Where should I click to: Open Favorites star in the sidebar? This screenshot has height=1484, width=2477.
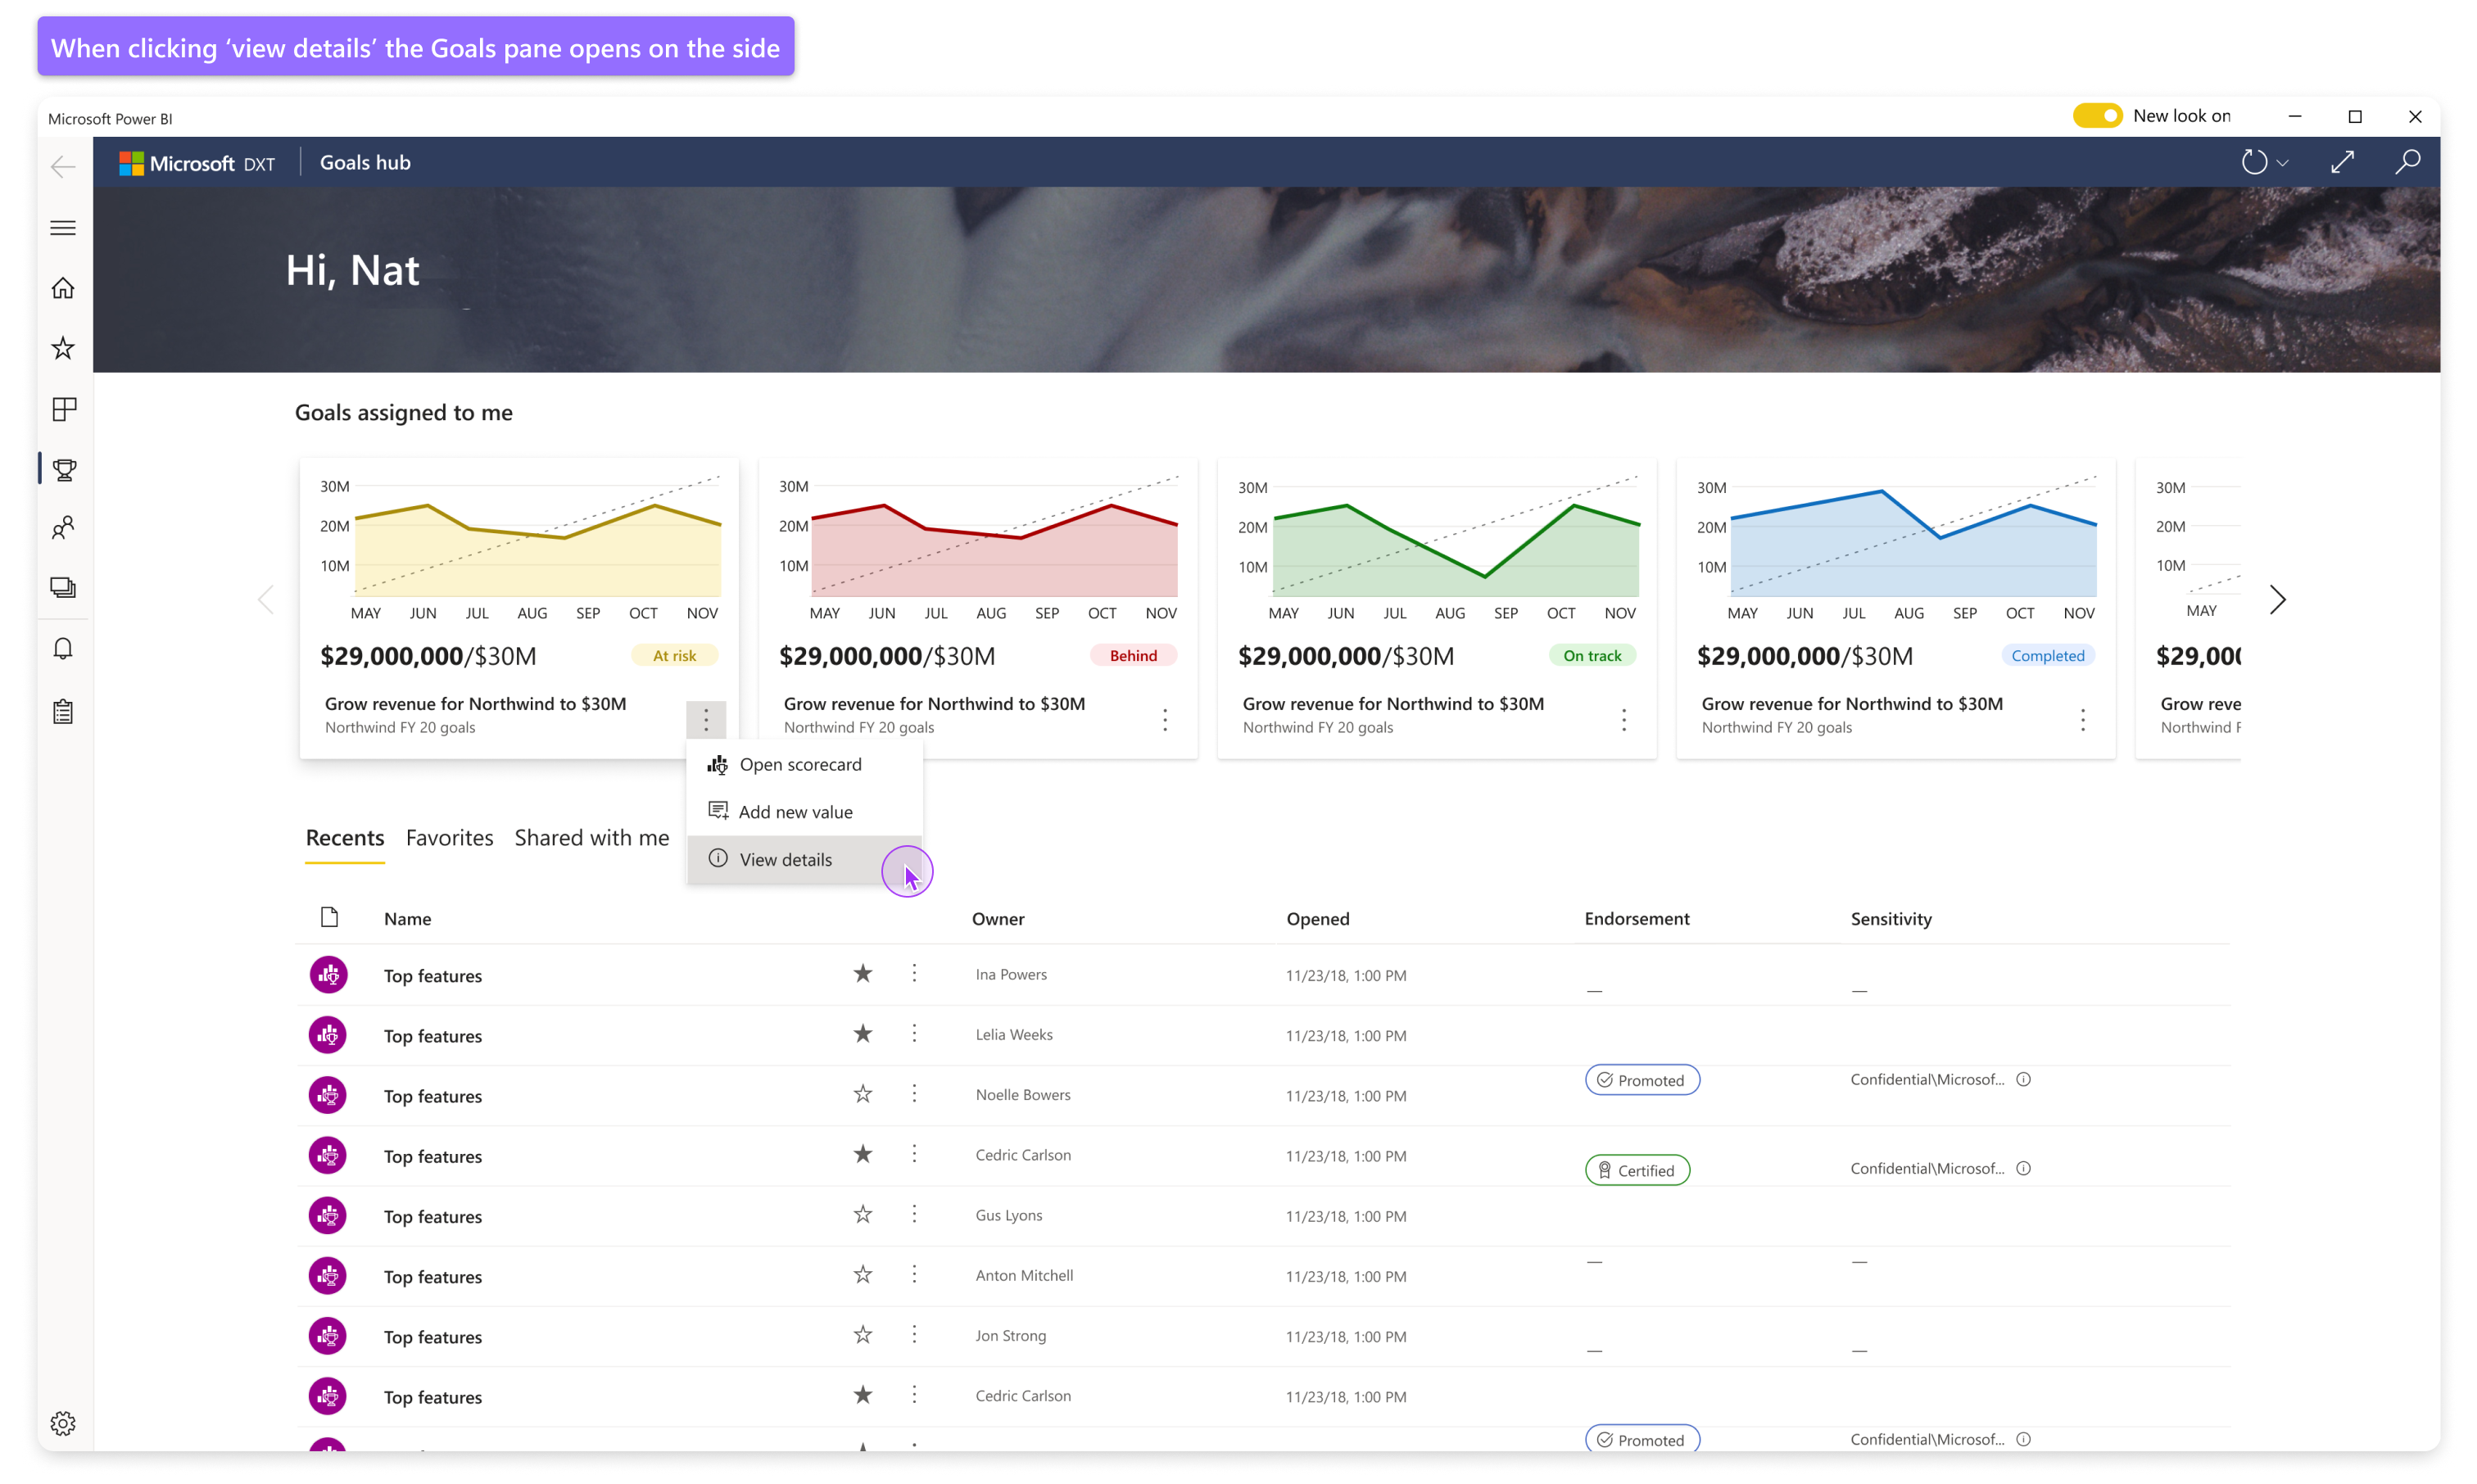click(63, 348)
